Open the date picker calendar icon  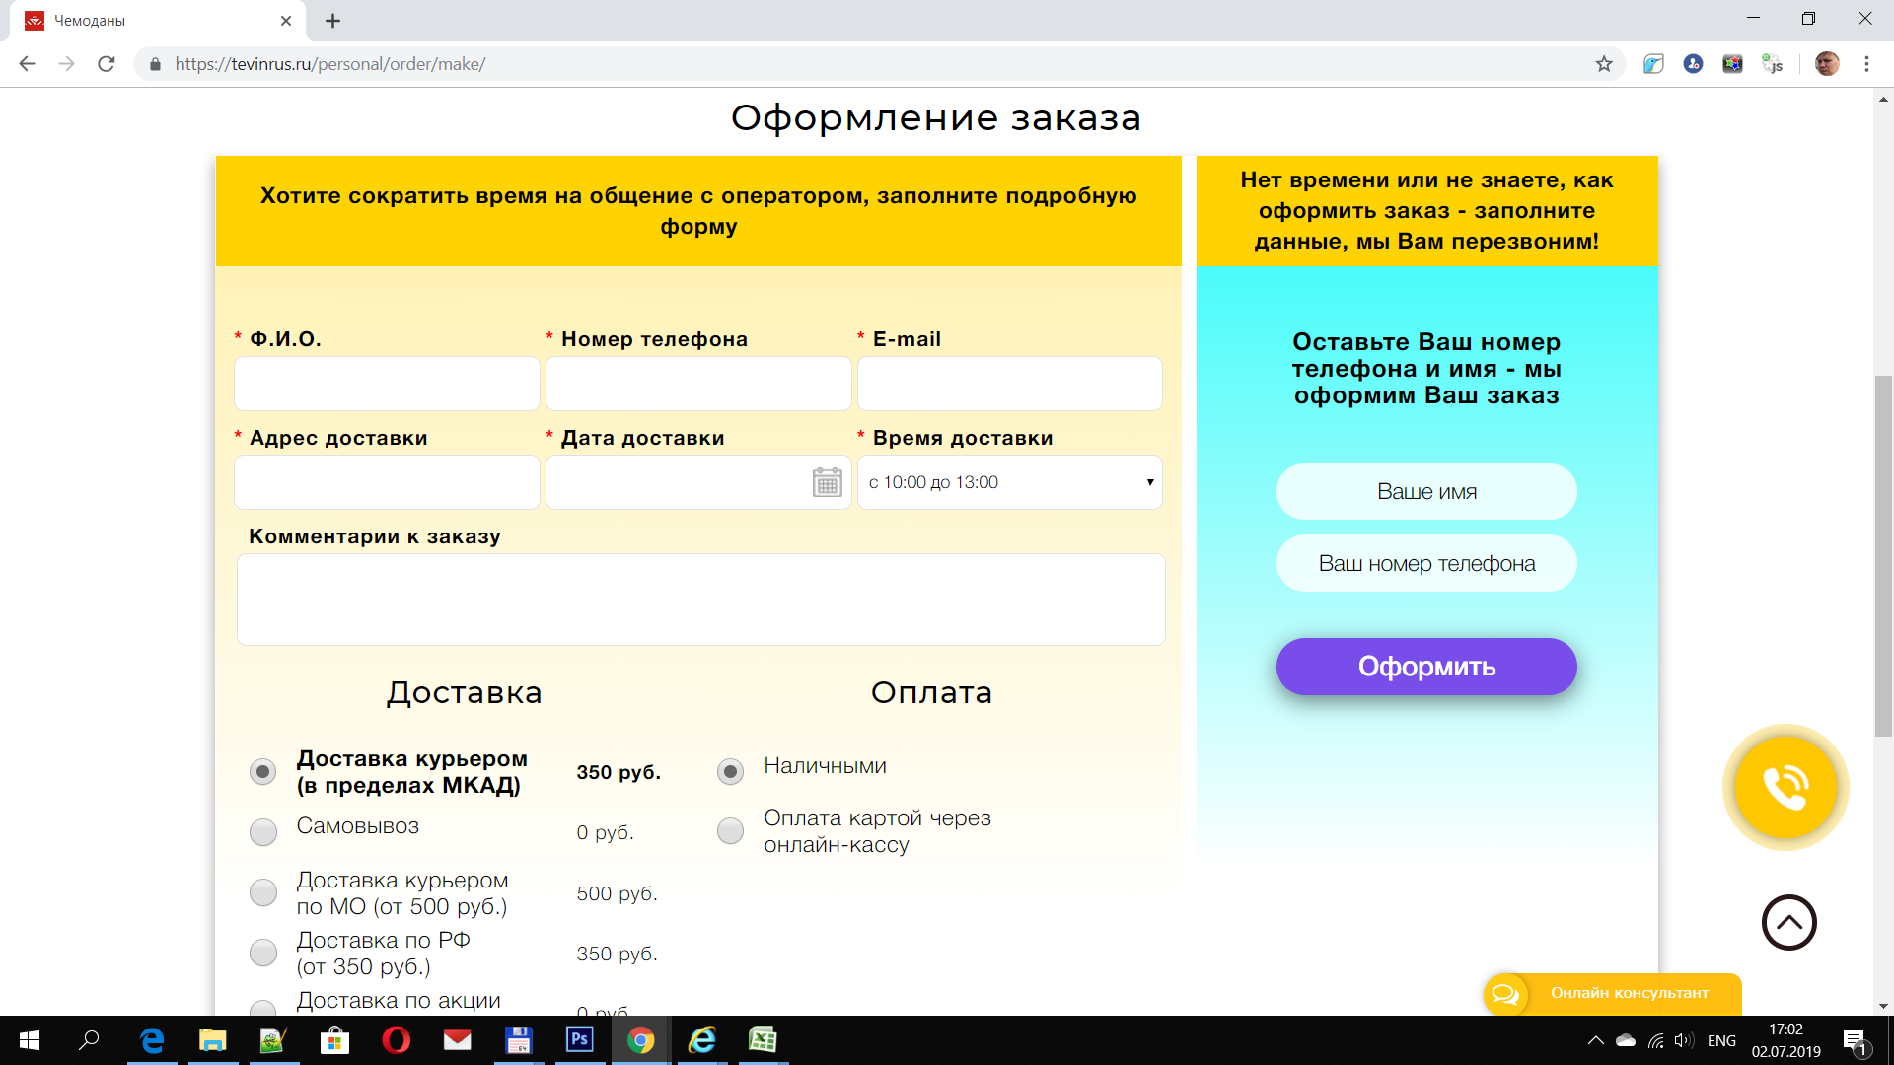pos(827,482)
